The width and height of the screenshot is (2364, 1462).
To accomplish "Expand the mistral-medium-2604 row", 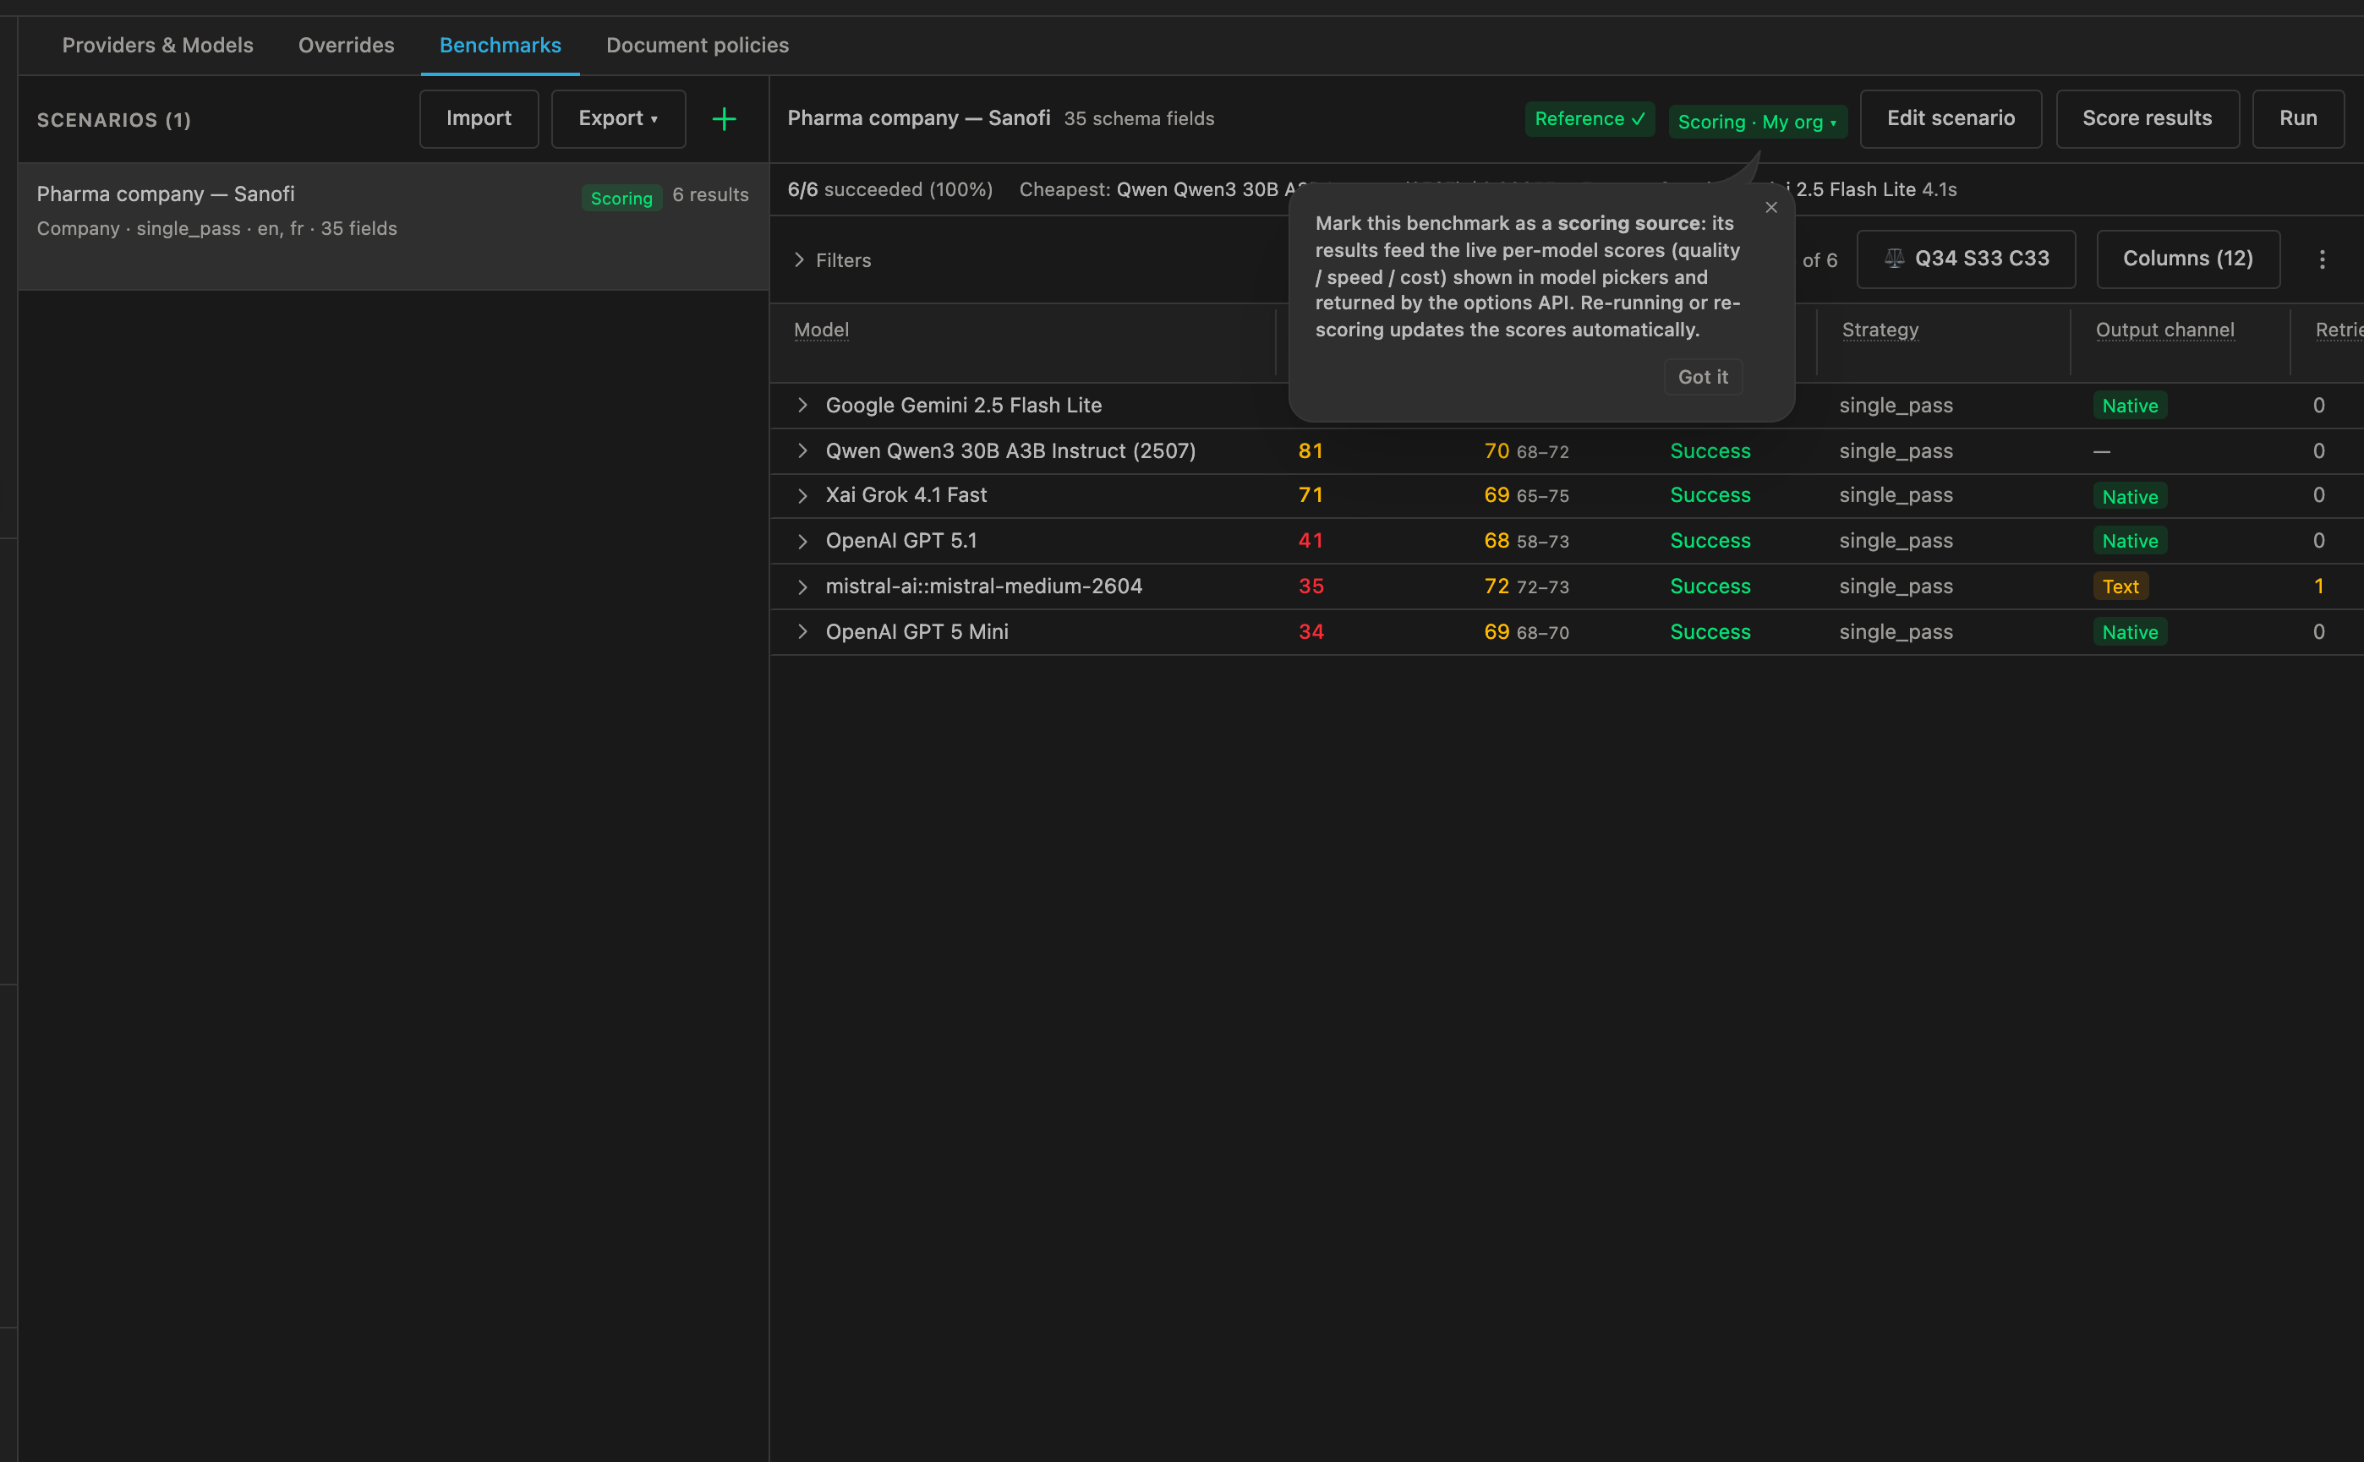I will point(802,586).
